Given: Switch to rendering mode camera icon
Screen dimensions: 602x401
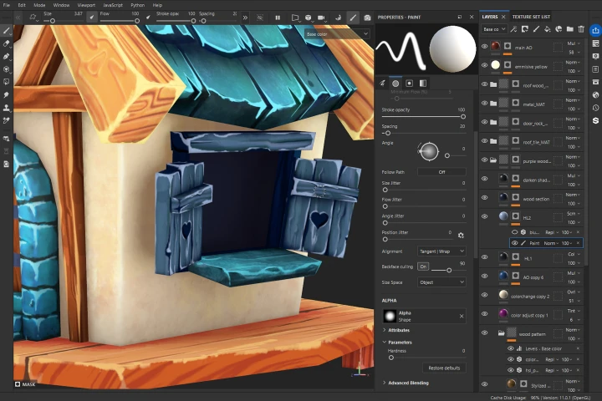Looking at the screenshot, I should [367, 18].
